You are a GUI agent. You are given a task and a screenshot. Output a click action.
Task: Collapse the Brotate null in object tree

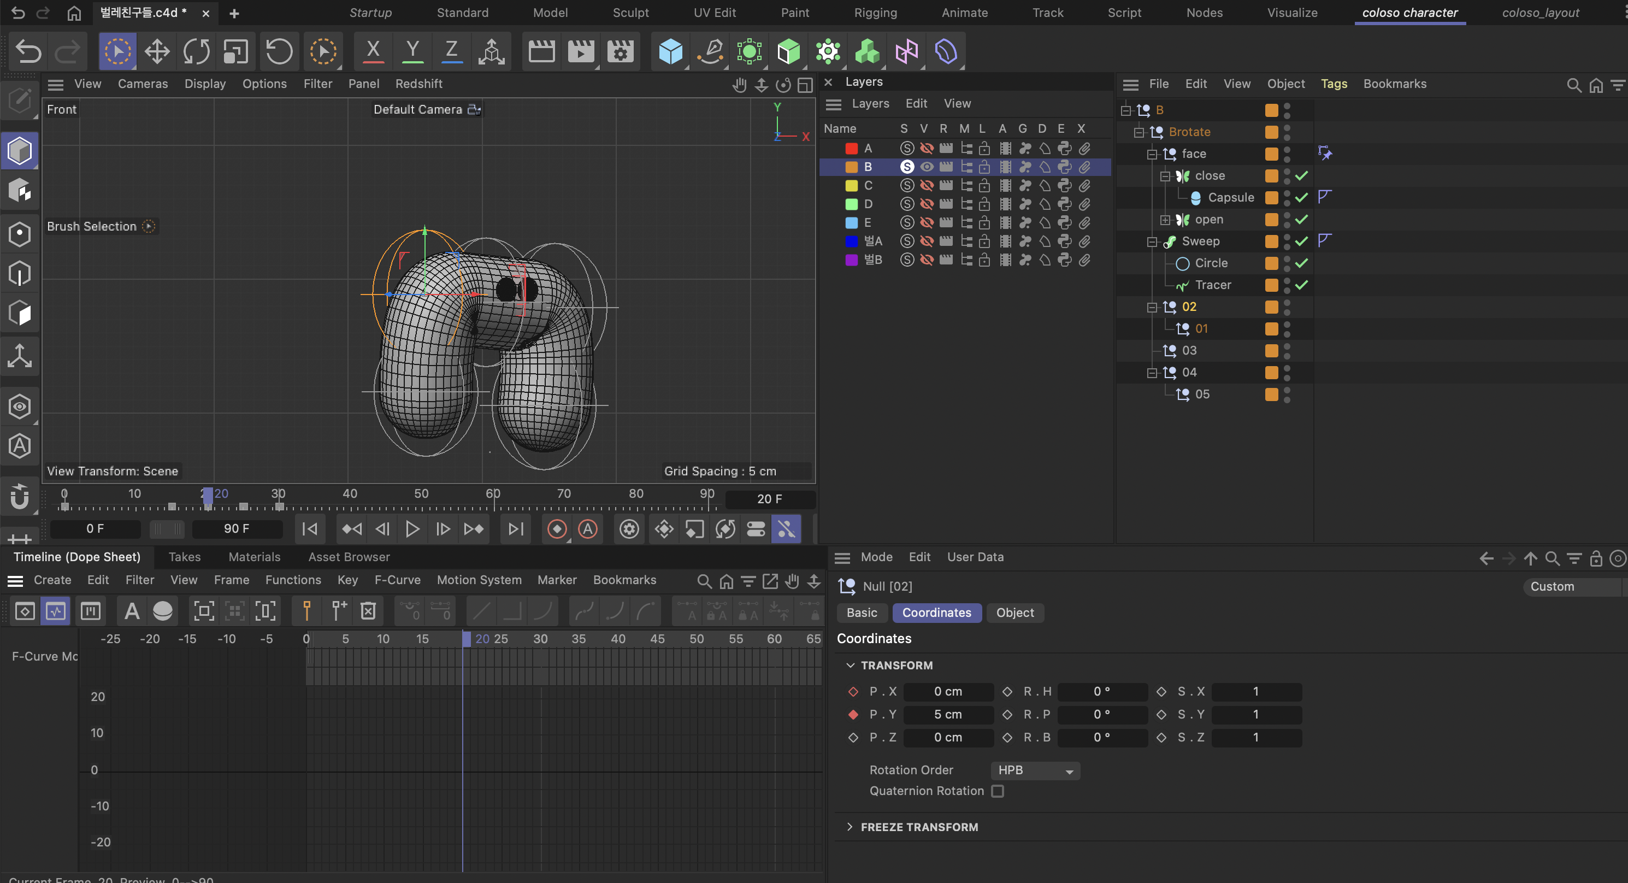pyautogui.click(x=1139, y=132)
